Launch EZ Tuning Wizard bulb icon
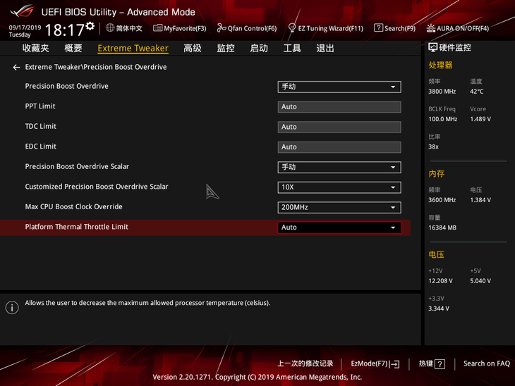The image size is (515, 386). (291, 28)
